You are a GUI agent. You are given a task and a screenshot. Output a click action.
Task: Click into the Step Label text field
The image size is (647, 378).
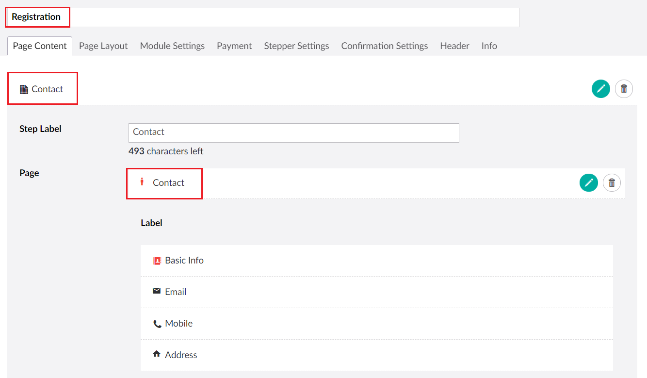293,132
